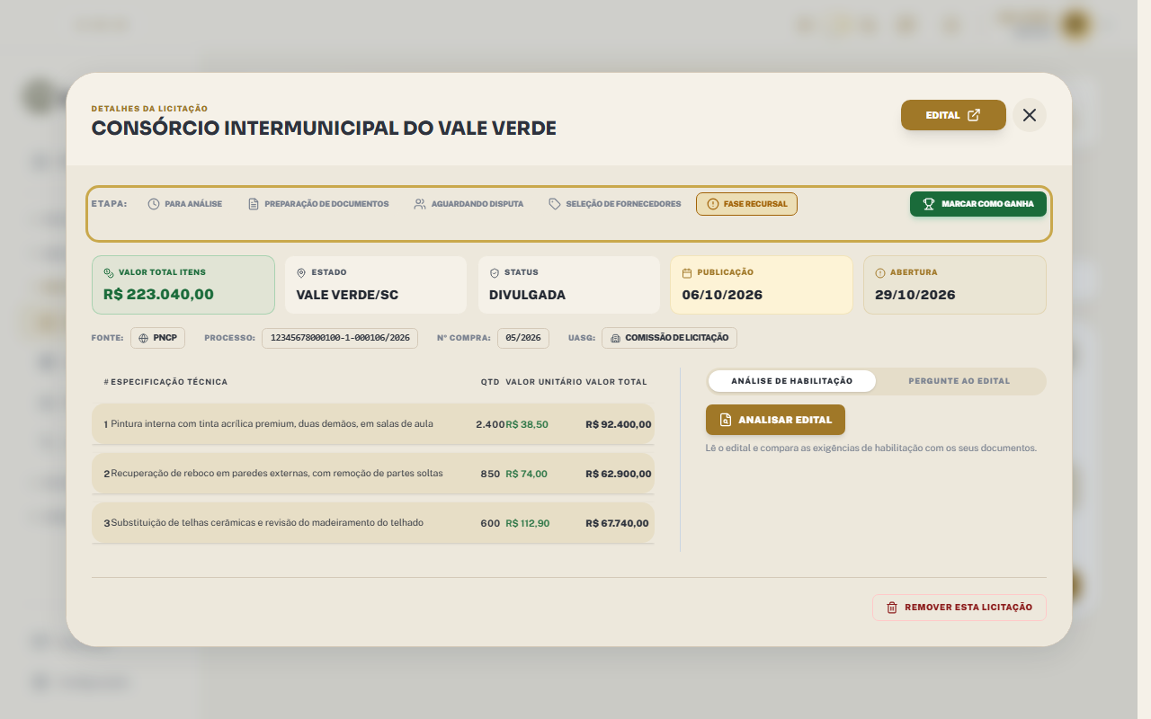Click the alert icon beside Abertura
The width and height of the screenshot is (1151, 719).
880,272
